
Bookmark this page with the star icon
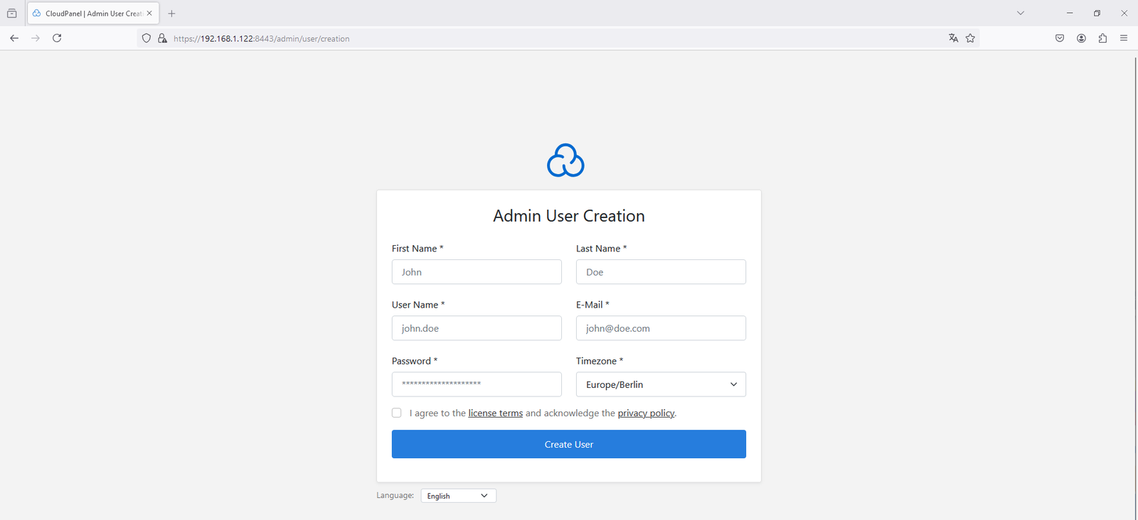[970, 38]
